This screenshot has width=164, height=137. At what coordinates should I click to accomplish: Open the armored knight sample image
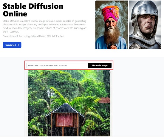click(145, 25)
